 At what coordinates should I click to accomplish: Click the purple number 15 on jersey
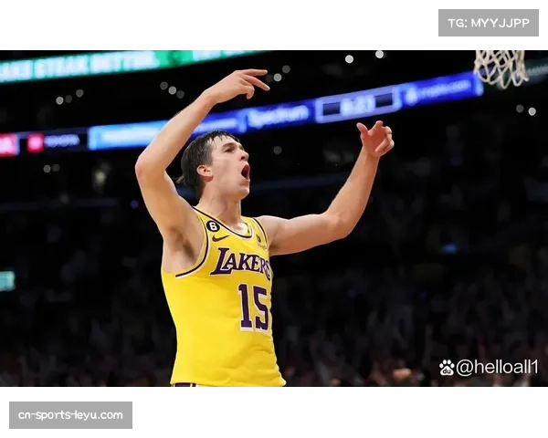click(x=253, y=307)
